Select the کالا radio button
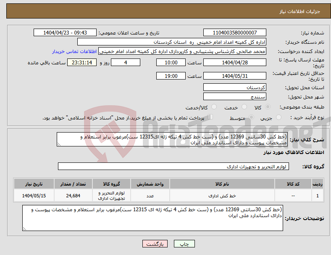 coord(268,107)
